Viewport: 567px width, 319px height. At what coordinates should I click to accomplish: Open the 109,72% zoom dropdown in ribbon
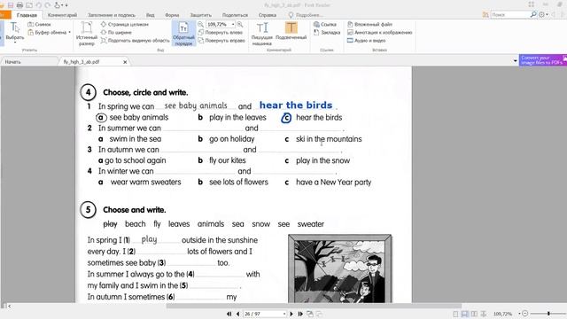[233, 24]
